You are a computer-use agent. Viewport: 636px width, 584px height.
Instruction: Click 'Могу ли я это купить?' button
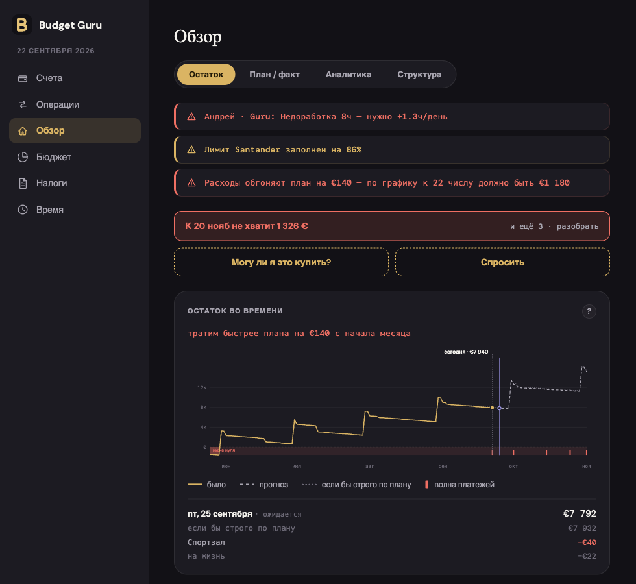281,262
